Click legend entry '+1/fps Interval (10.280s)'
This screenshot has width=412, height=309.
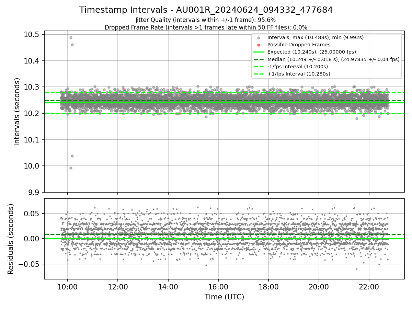coord(298,74)
